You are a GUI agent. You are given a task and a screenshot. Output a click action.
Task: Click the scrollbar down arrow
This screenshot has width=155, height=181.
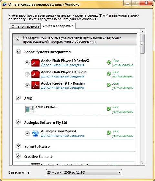click(142, 163)
